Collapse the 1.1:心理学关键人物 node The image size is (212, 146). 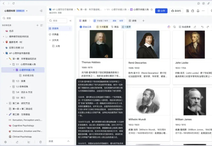click(11, 64)
